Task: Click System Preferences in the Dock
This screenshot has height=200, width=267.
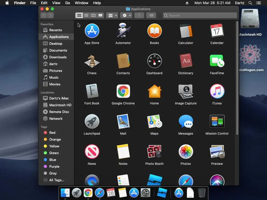Action: tap(145, 193)
